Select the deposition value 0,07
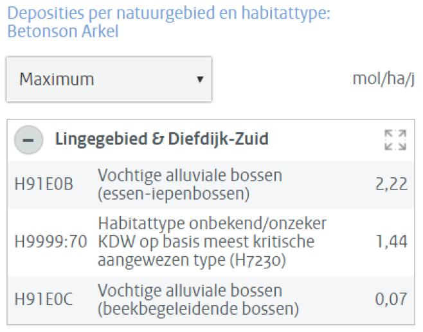 click(x=392, y=300)
